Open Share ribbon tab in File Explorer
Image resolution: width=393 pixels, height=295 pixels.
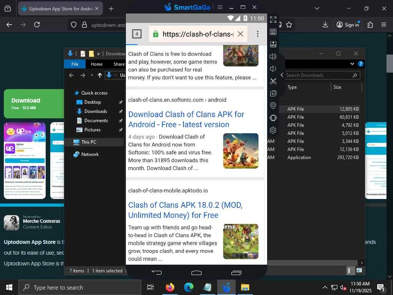(x=119, y=64)
